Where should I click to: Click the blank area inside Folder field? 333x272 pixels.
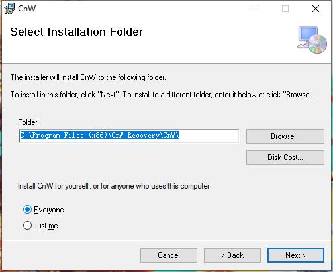209,136
